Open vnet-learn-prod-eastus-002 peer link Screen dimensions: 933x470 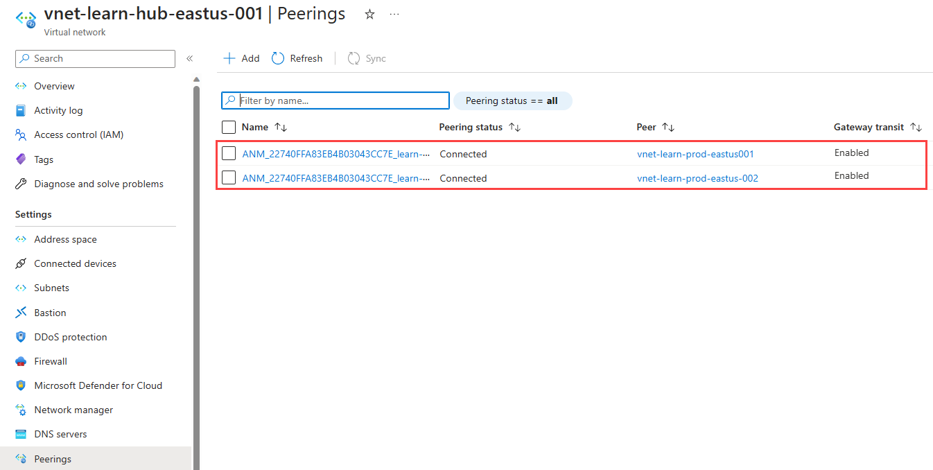point(697,178)
